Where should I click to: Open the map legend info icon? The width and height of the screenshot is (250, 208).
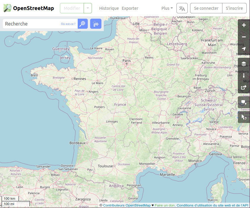click(244, 76)
